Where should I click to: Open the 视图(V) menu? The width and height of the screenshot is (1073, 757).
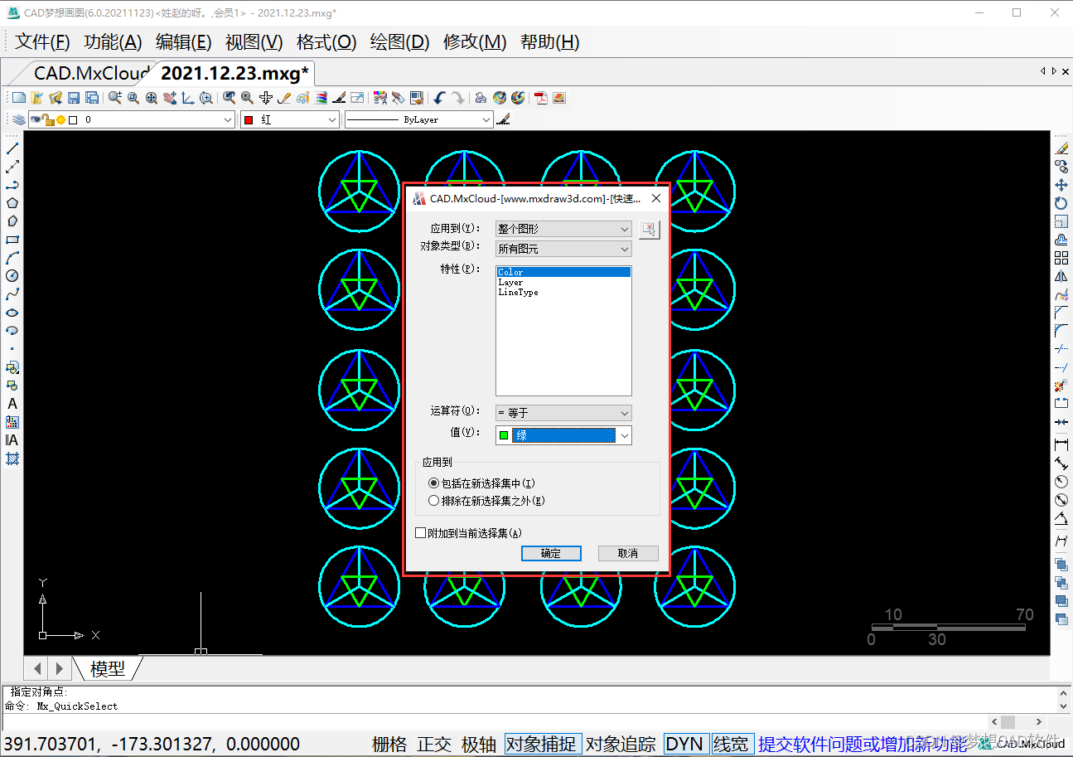[x=254, y=42]
